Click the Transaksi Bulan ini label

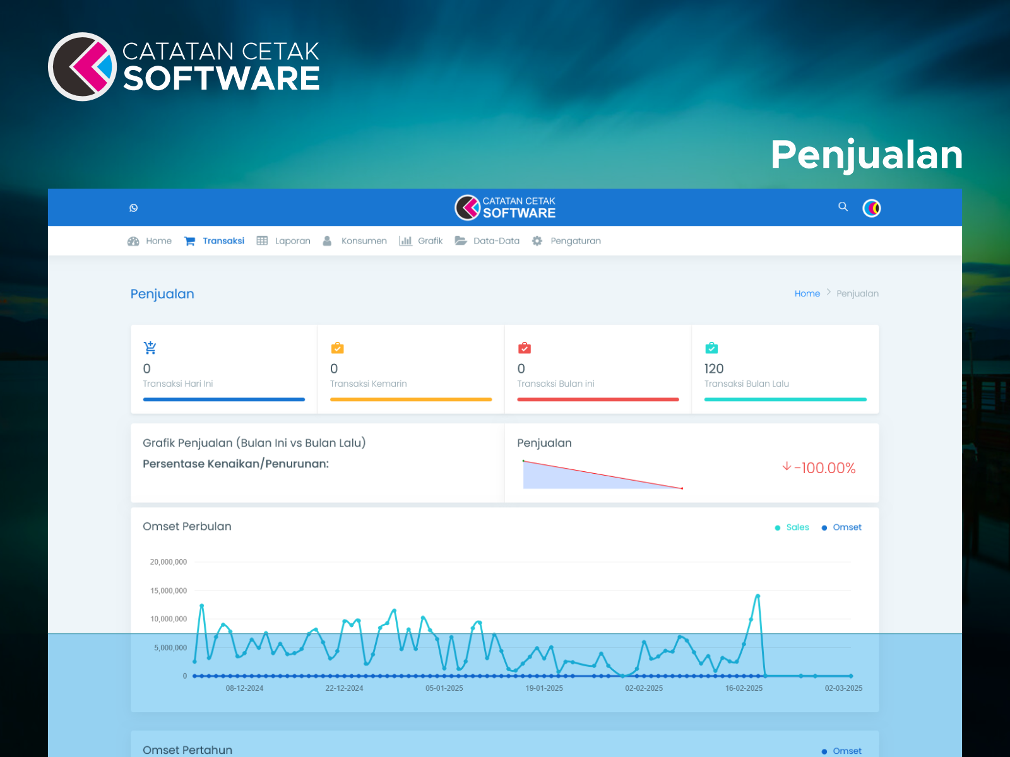point(555,384)
